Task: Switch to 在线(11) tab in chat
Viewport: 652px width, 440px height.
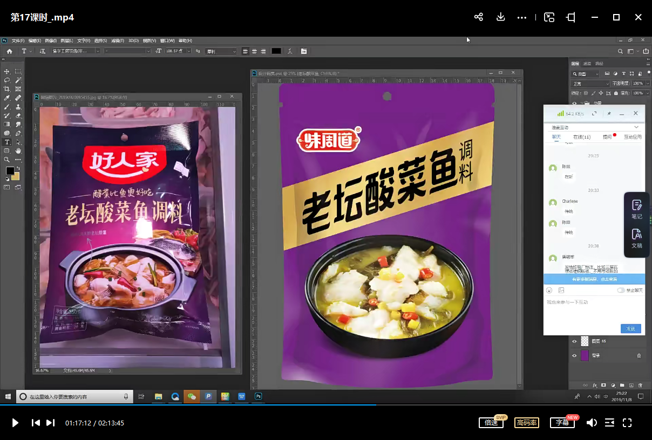Action: [x=582, y=137]
